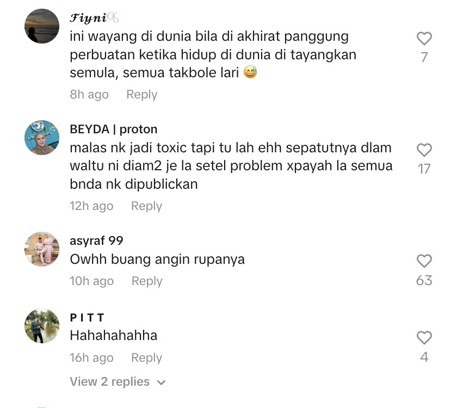457x408 pixels.
Task: Open Fiyni's profile picture
Action: [x=42, y=26]
